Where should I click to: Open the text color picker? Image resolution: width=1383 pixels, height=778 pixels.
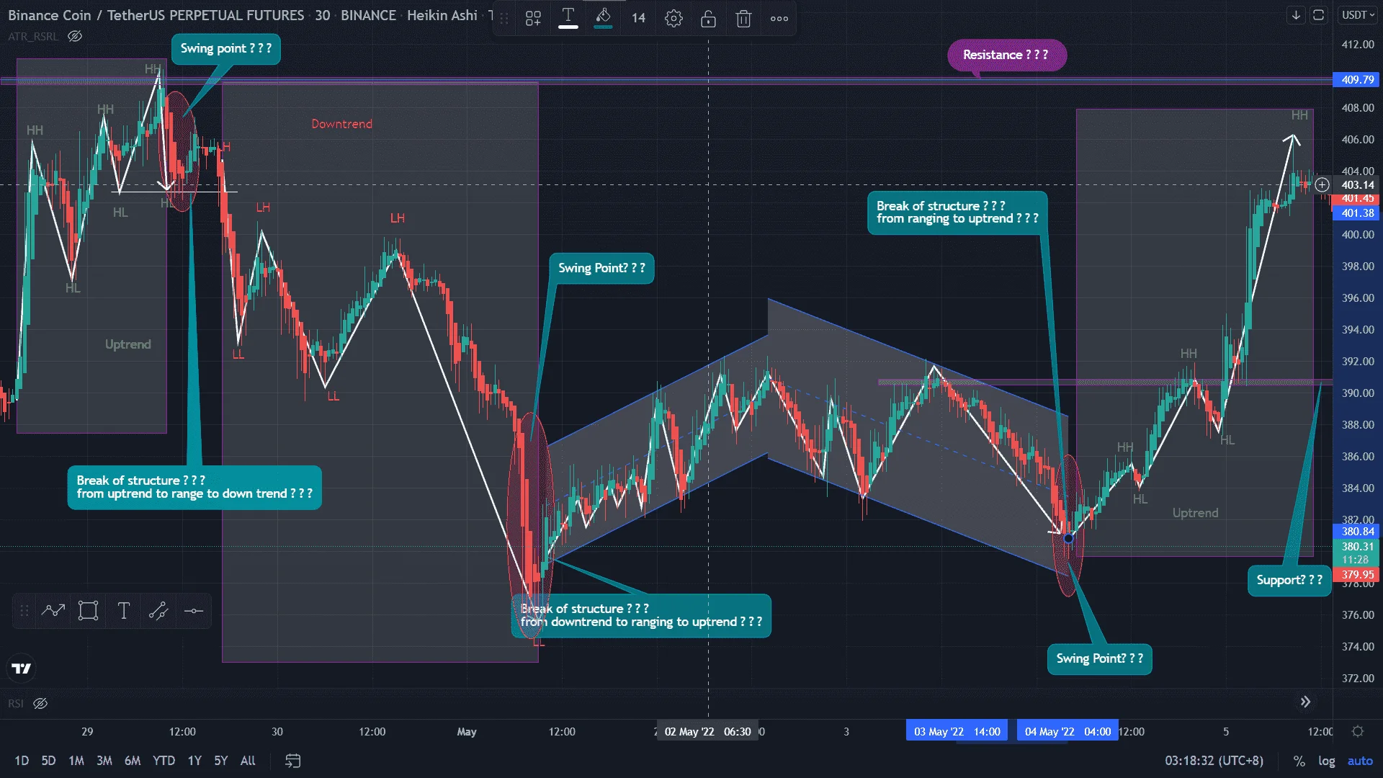click(x=568, y=19)
